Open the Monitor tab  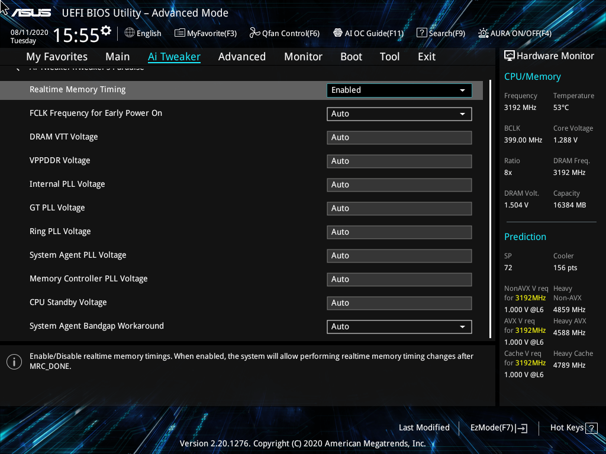(304, 57)
